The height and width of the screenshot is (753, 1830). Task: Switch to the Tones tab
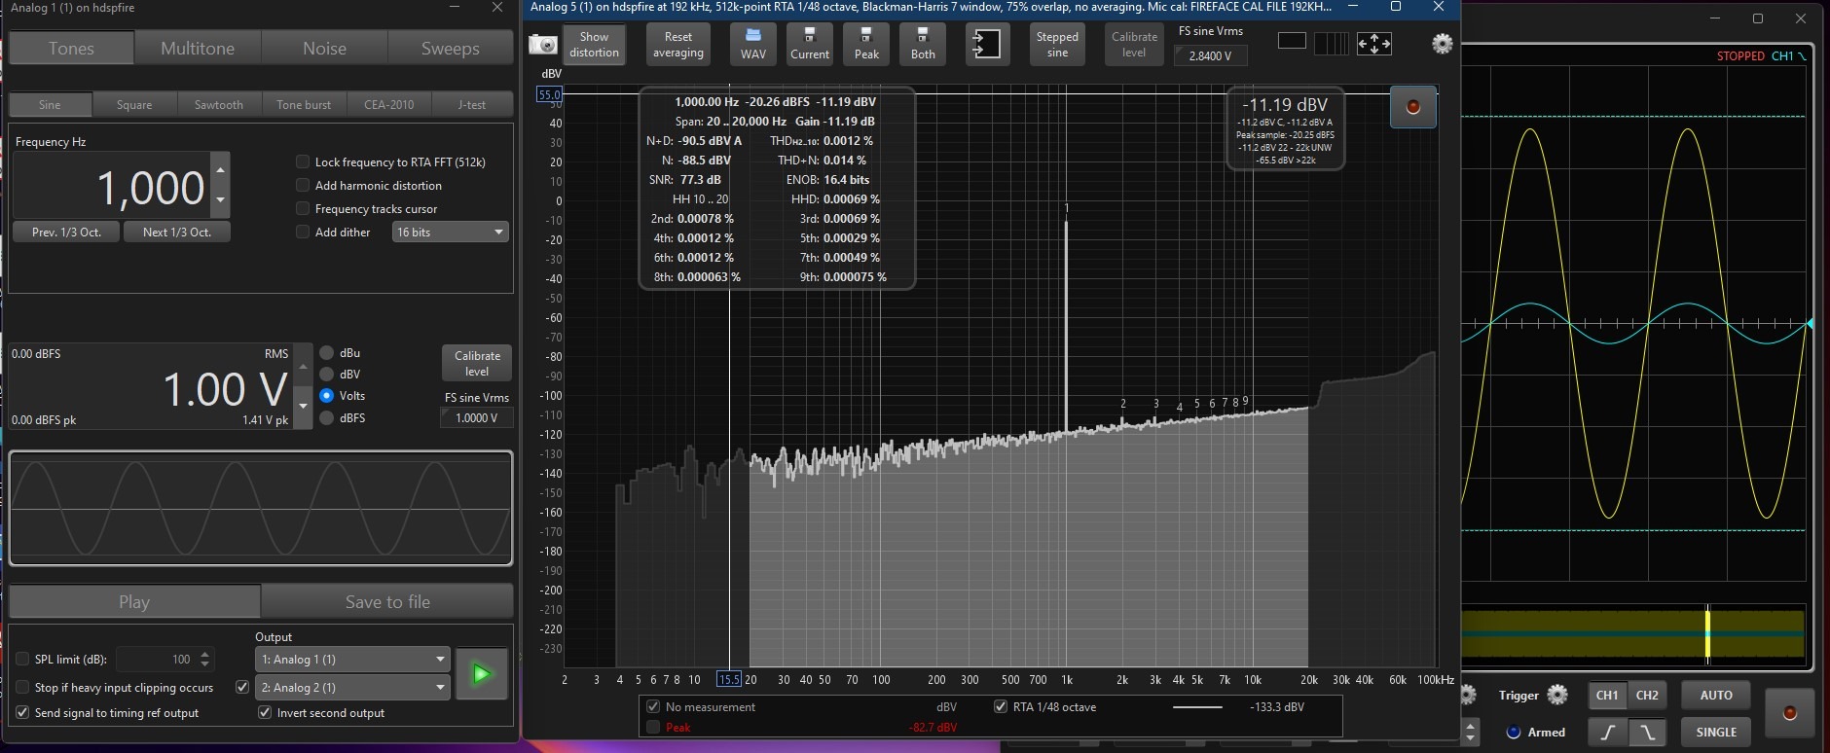[x=71, y=48]
